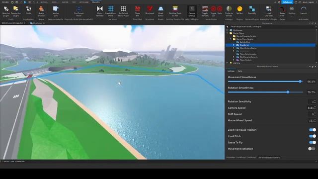
Task: Expand the selected ChatScript item
Action: coord(234,45)
